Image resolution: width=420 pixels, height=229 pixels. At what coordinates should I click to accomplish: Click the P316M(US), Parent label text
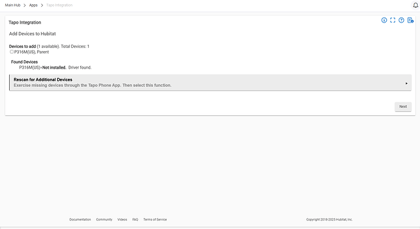(x=32, y=52)
